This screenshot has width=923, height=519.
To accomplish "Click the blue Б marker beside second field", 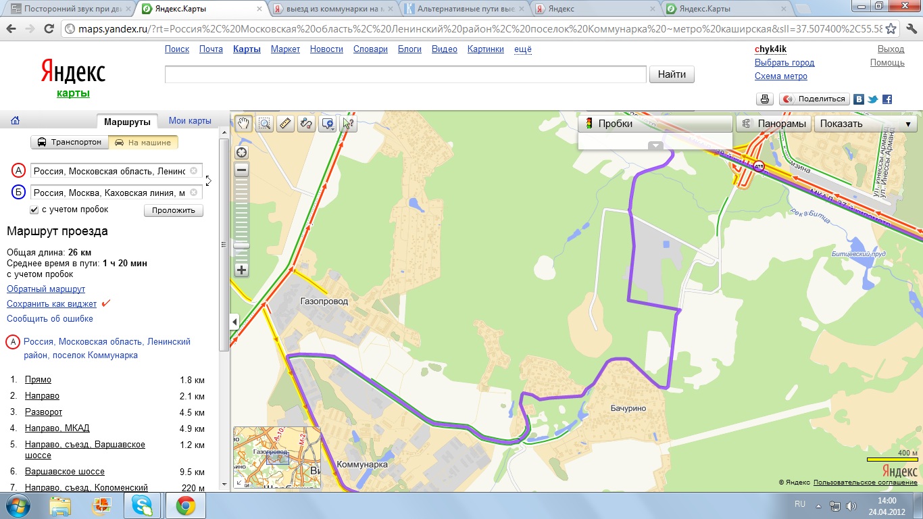I will point(19,193).
